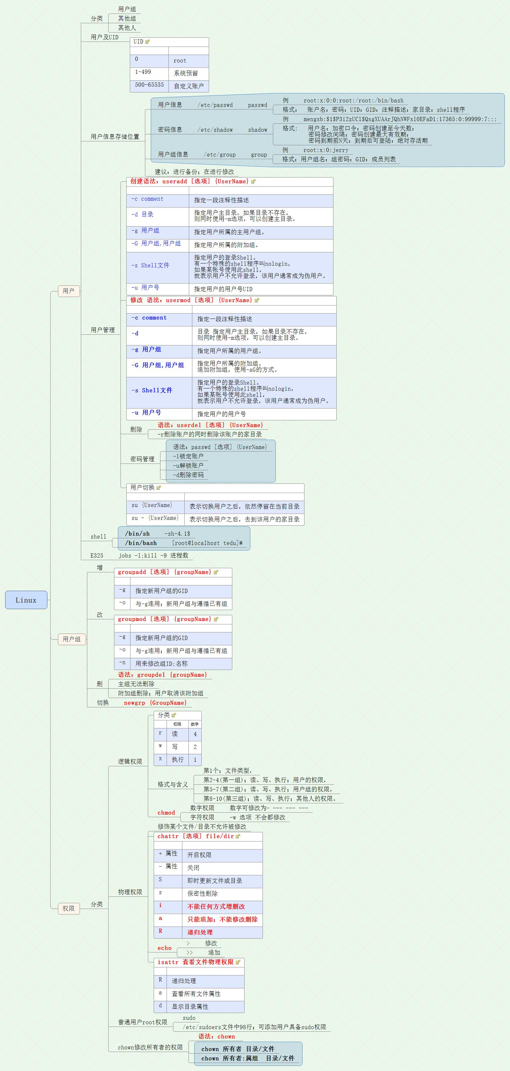Select the 用户及UID node
Screen dimensions: 510x1071
(x=105, y=37)
